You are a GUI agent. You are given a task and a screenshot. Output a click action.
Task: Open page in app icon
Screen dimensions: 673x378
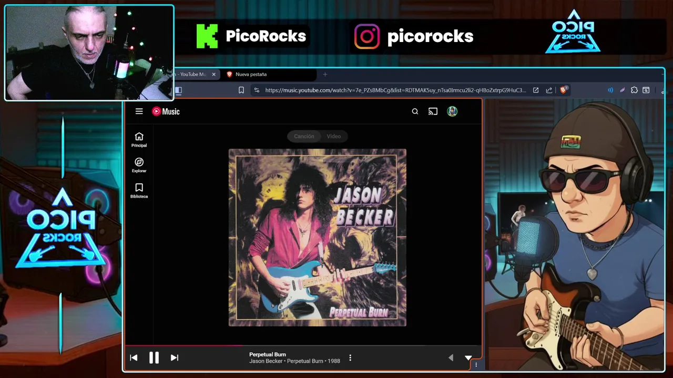tap(536, 90)
